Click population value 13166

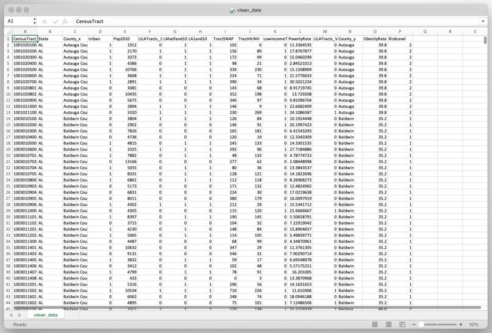click(125, 161)
